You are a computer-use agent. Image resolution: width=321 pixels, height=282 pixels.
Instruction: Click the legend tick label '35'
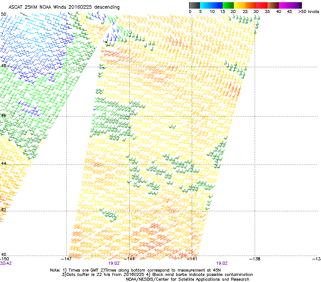click(267, 12)
